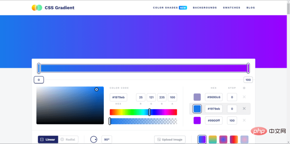Click the HEX color code field
290x144 pixels.
coord(118,97)
